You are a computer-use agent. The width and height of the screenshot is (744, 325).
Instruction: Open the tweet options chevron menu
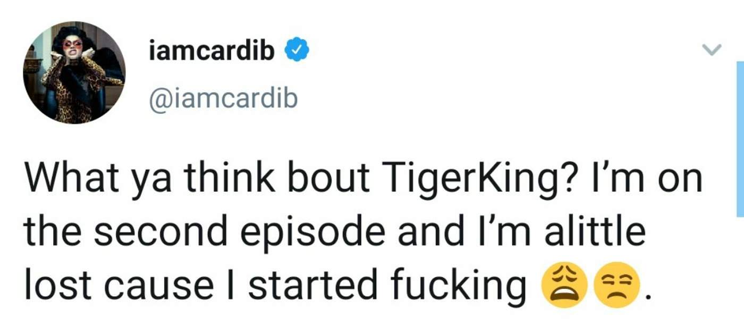(x=712, y=50)
